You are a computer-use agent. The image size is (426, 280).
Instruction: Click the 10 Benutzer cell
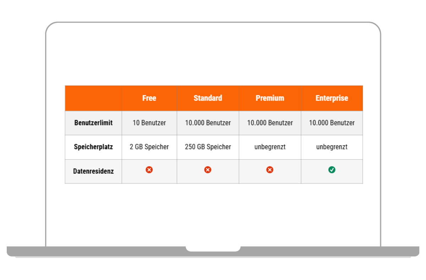[149, 123]
